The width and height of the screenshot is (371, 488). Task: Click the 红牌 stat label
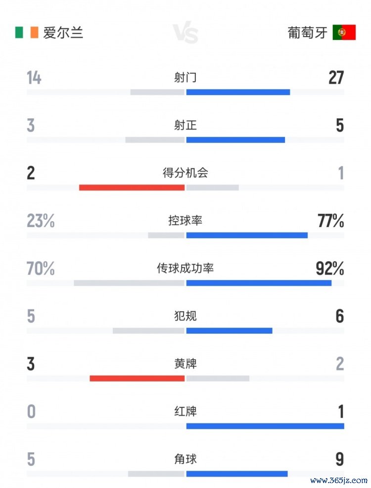point(185,411)
